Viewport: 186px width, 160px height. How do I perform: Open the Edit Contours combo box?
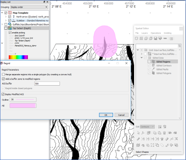tap(147, 127)
